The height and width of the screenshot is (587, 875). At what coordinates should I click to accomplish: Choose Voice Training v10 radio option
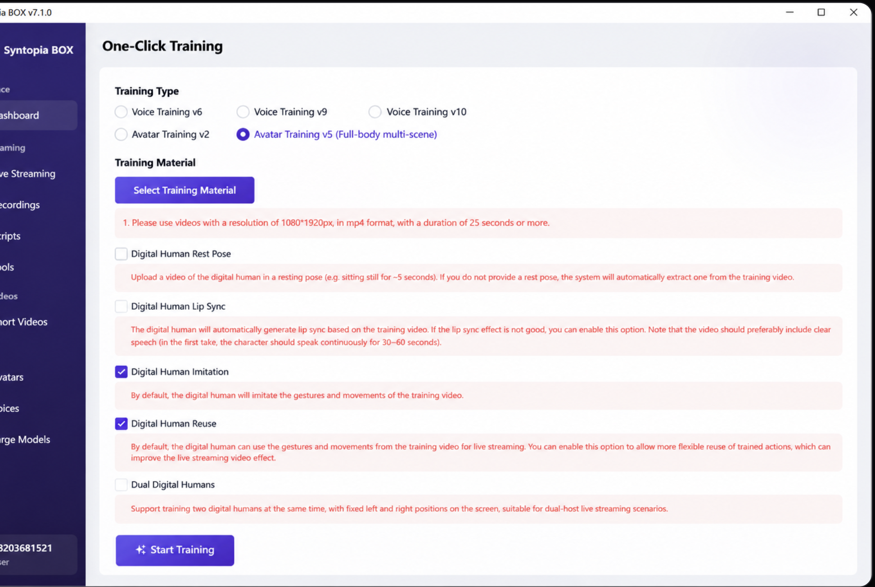pyautogui.click(x=375, y=112)
